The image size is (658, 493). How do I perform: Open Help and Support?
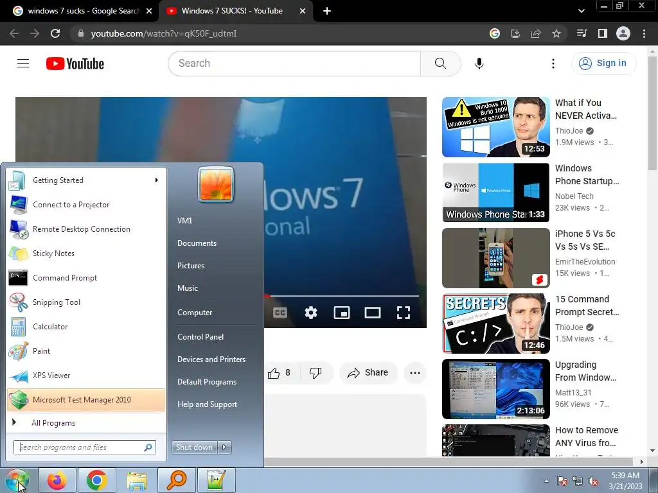pyautogui.click(x=207, y=404)
